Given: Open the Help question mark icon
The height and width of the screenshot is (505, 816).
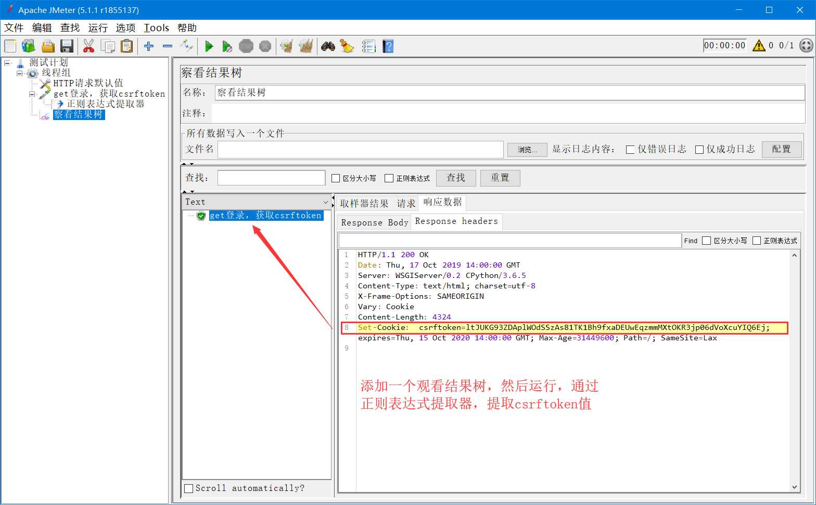Looking at the screenshot, I should click(x=388, y=46).
